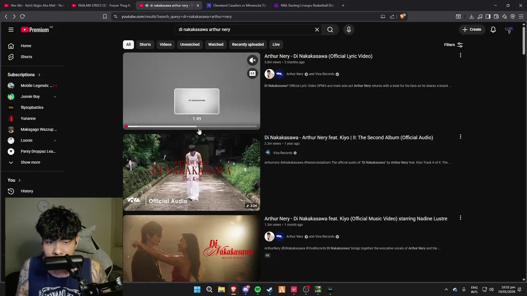Open the browser main menu
The height and width of the screenshot is (296, 527).
click(521, 16)
